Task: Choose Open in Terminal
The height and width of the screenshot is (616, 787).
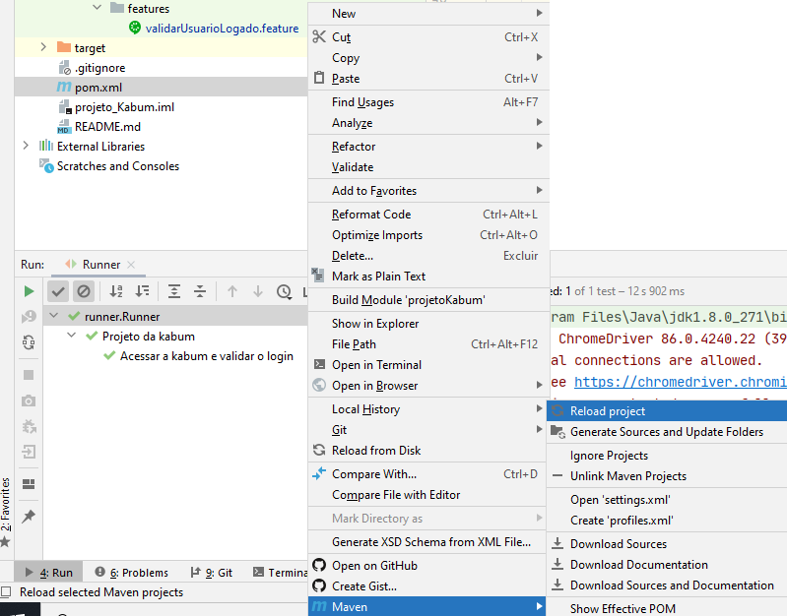Action: (x=428, y=365)
